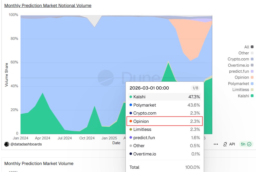Click the Date x-axis title
256x172 pixels.
(116, 143)
